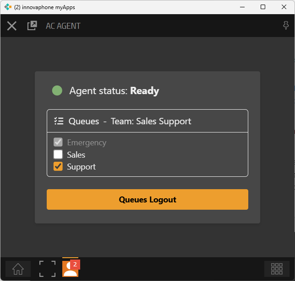This screenshot has height=281, width=295.
Task: Minimize the innovaphone myApps window
Action: 242,7
